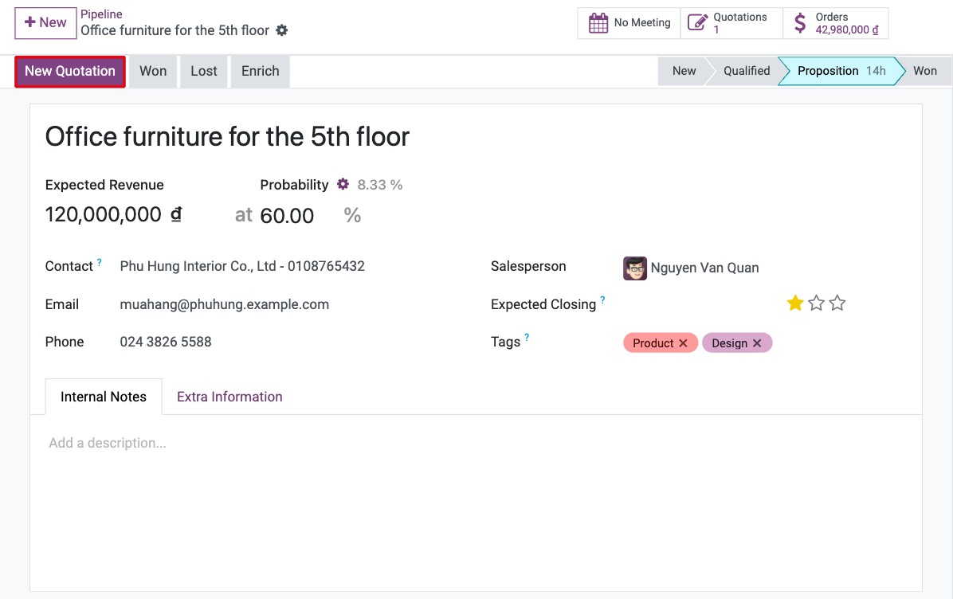The image size is (953, 599).
Task: Set priority to one star
Action: pyautogui.click(x=795, y=303)
